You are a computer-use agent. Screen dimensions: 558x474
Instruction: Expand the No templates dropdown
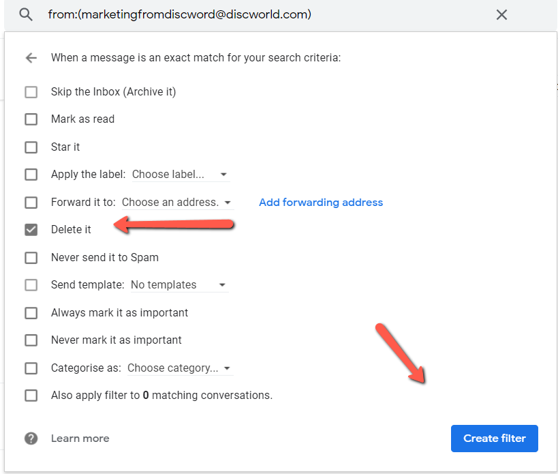(x=178, y=285)
